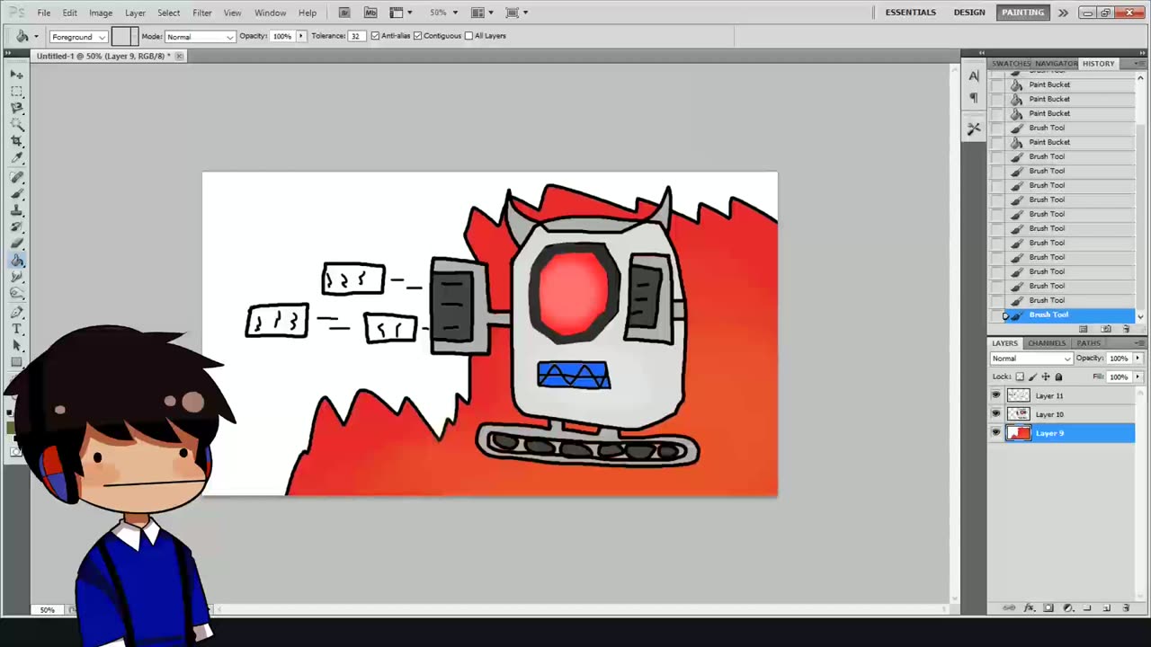1151x647 pixels.
Task: Select the Pen tool
Action: (x=17, y=313)
